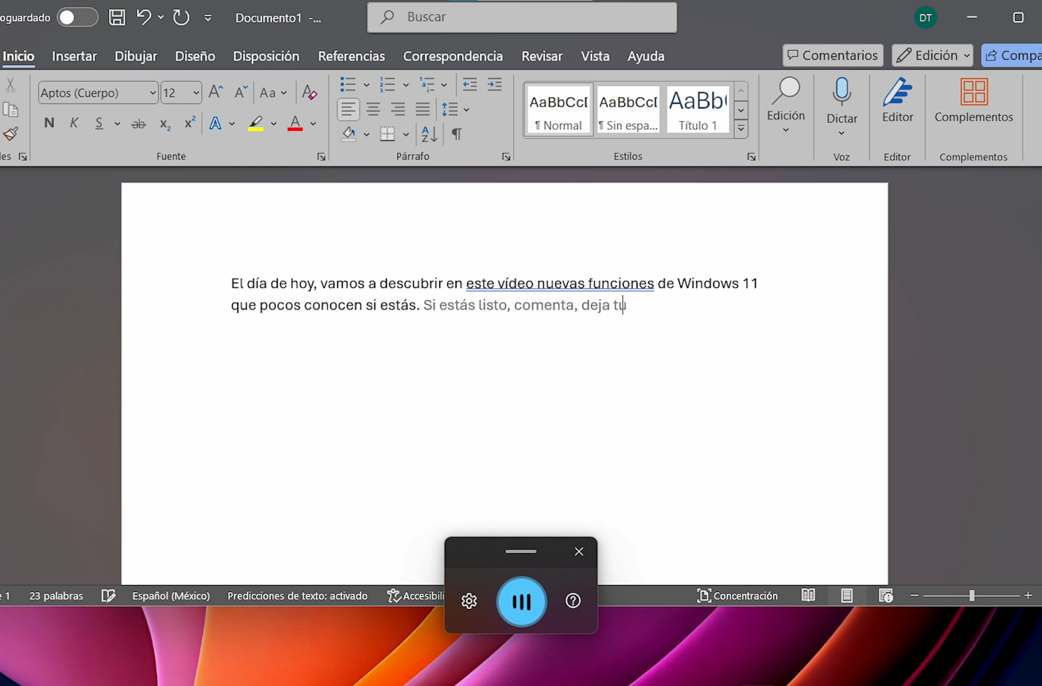Toggle strikethrough formatting

(139, 124)
